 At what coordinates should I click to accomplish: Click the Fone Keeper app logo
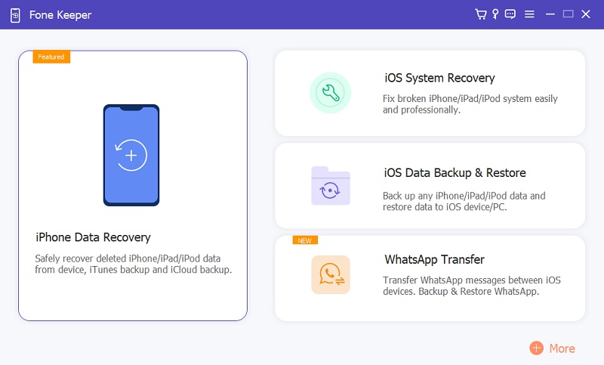[15, 14]
